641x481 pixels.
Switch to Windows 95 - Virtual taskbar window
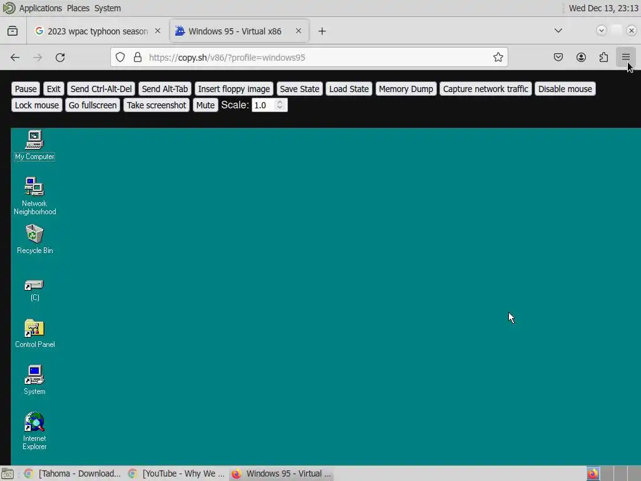[x=281, y=473]
